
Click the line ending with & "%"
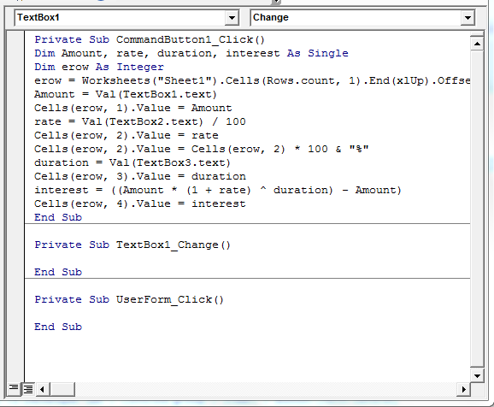click(202, 149)
